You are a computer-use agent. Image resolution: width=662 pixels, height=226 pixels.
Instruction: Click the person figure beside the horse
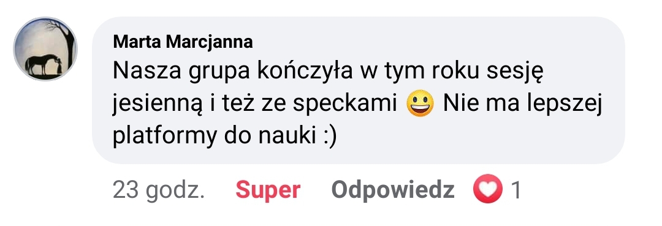click(59, 66)
